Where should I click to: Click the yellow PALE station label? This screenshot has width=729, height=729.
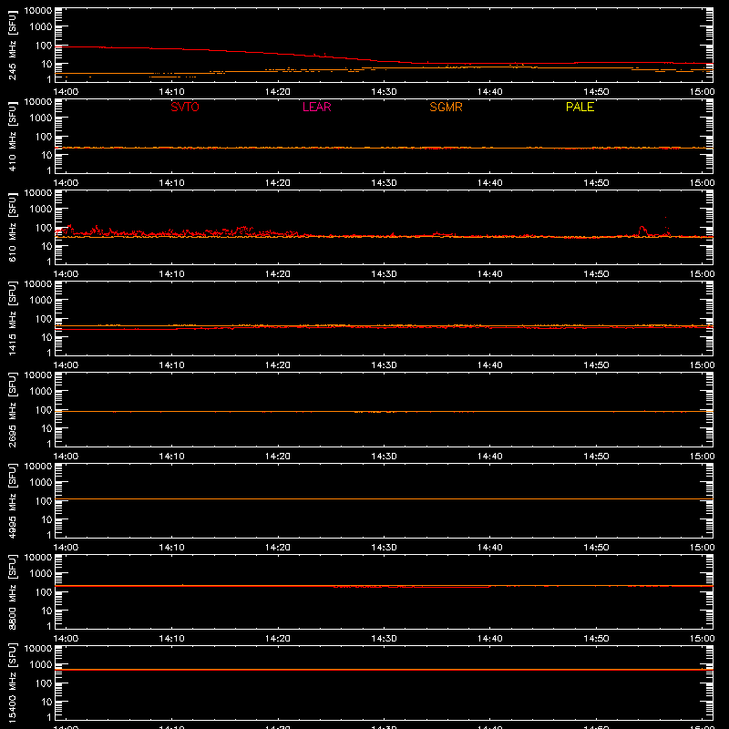coord(580,107)
